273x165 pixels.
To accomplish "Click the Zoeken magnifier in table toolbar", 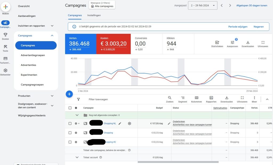I will (170, 98).
